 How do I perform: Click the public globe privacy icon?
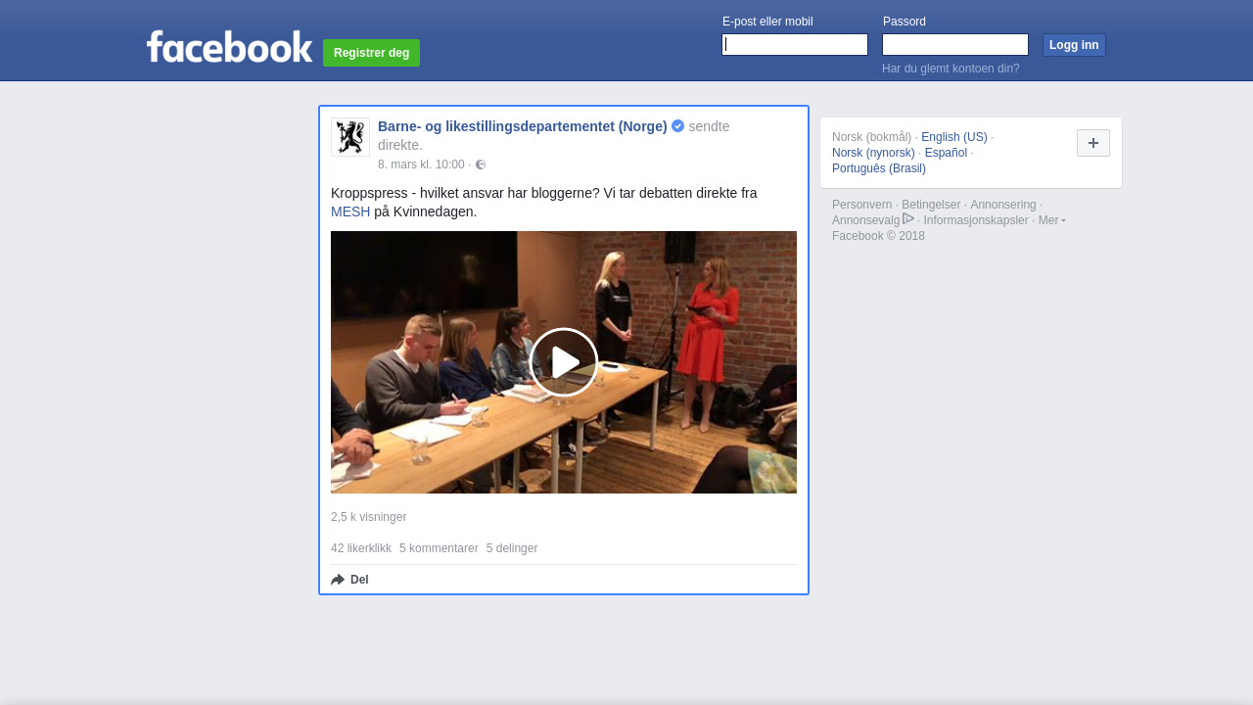(481, 164)
